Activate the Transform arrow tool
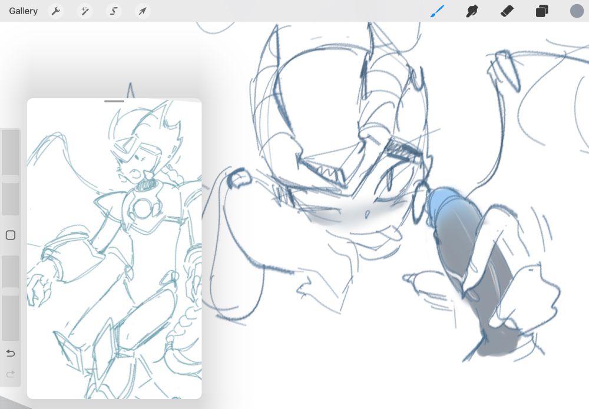The height and width of the screenshot is (409, 589). coord(143,11)
